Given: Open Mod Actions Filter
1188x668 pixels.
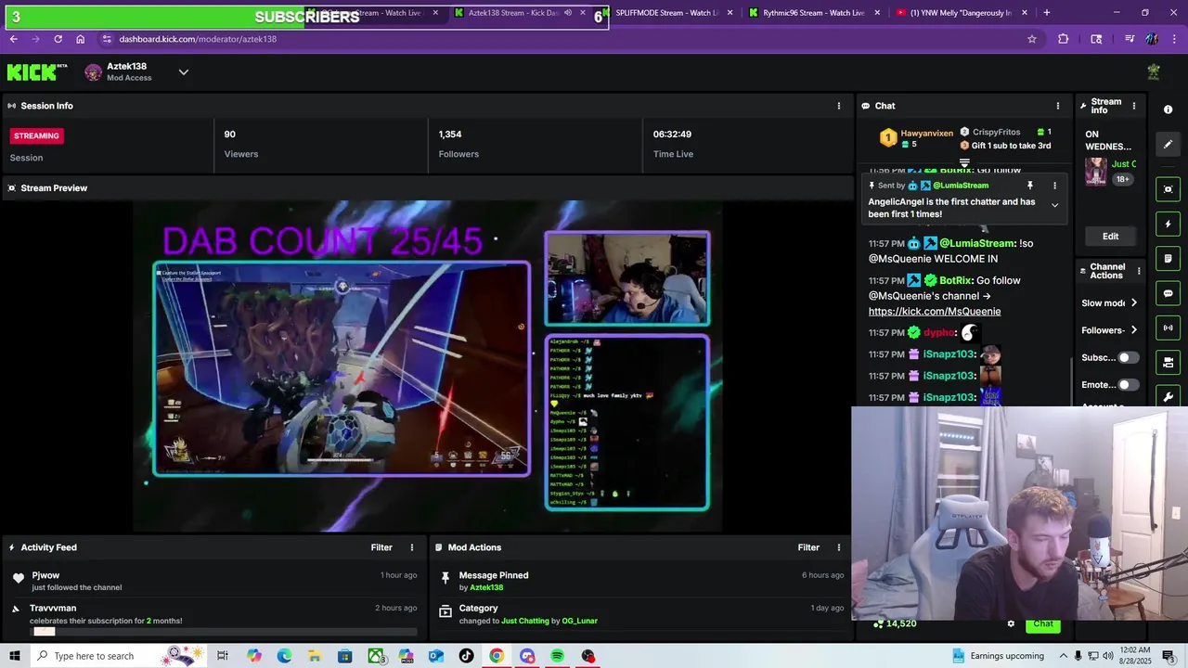Looking at the screenshot, I should pos(808,547).
